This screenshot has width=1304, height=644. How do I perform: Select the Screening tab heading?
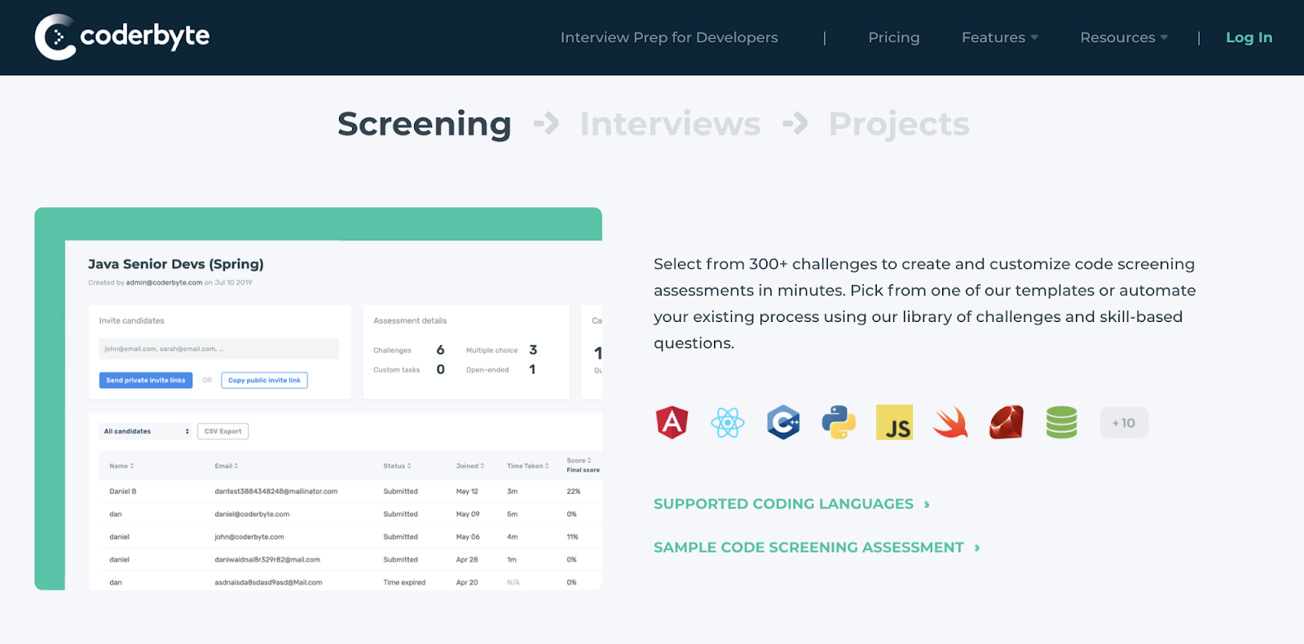pos(425,124)
